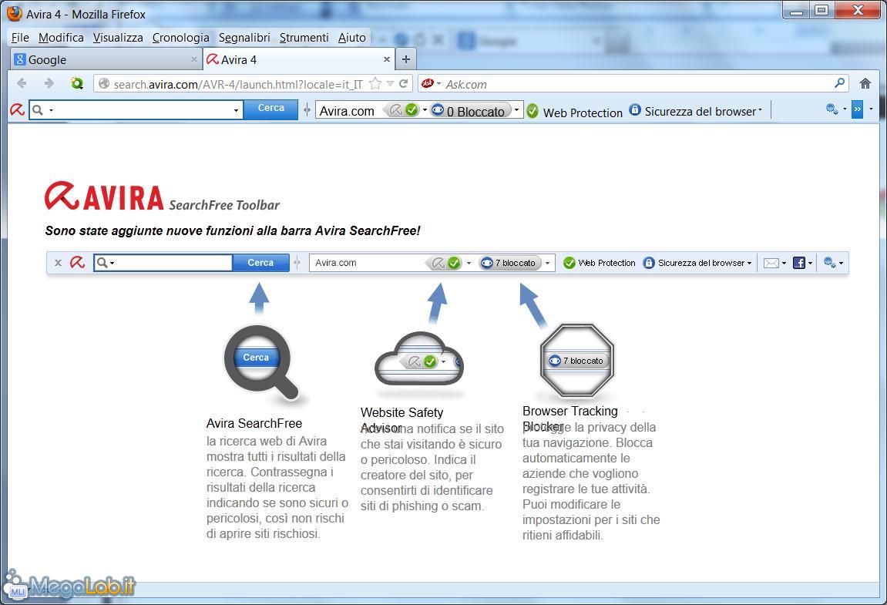Click the 'Browser Tracking Blocker' heading
Screen dimensions: 887x605
(x=570, y=418)
